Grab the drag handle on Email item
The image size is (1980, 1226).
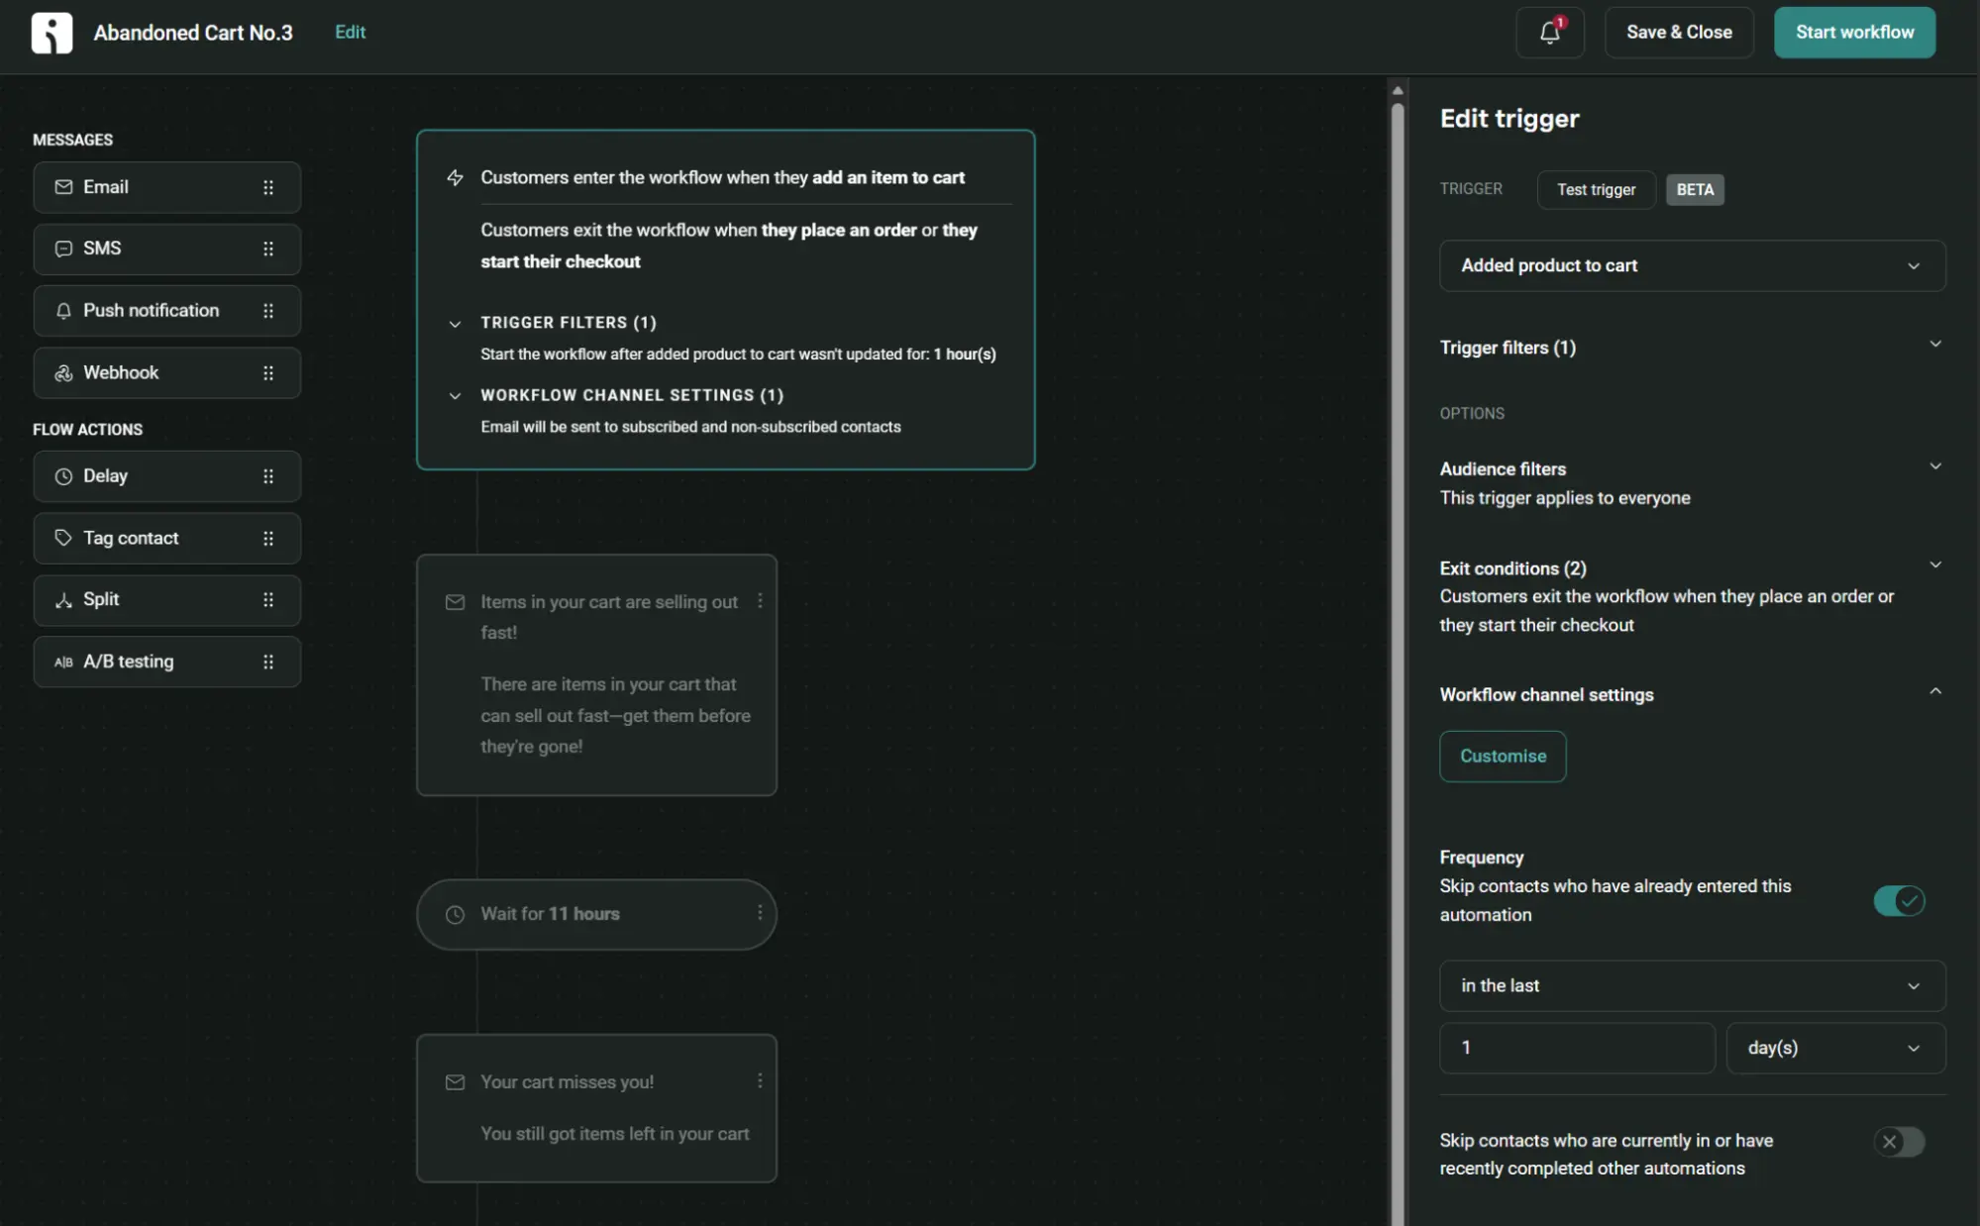pos(268,187)
